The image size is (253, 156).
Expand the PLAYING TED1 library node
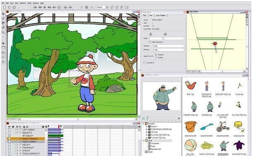click(146, 138)
